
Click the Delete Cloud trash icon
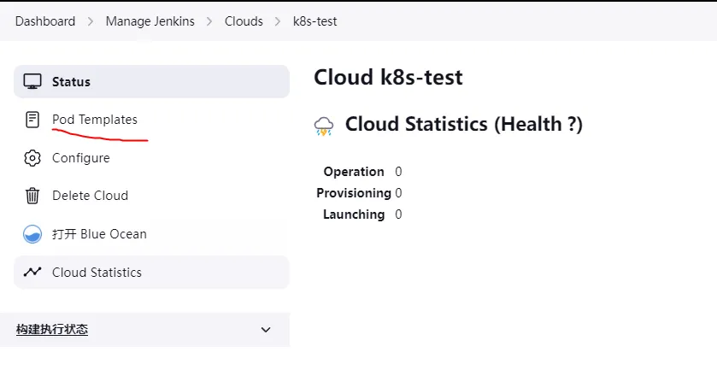pyautogui.click(x=32, y=196)
